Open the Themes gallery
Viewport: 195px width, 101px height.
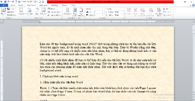3,12
